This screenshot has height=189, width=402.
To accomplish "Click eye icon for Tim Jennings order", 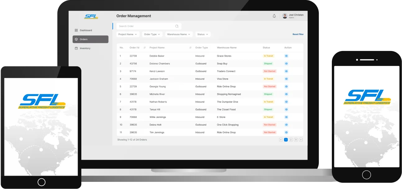I will tap(286, 132).
